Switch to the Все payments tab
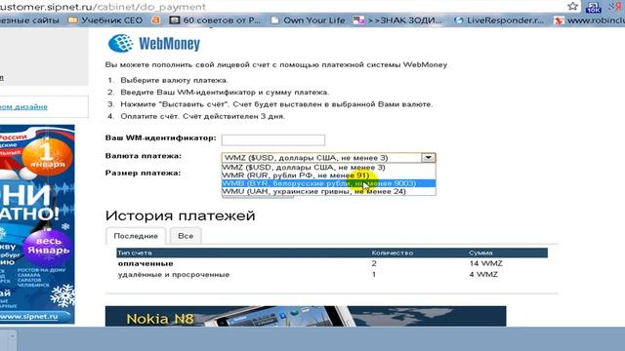 [x=186, y=236]
